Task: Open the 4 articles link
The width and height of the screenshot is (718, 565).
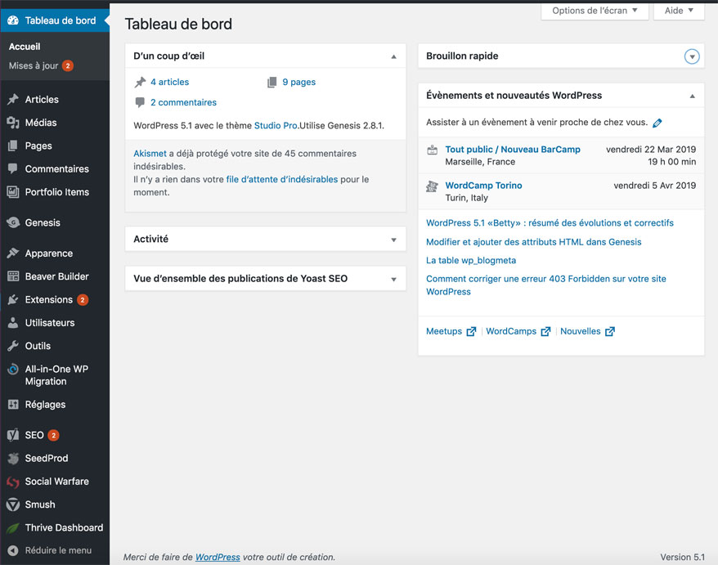Action: point(170,82)
